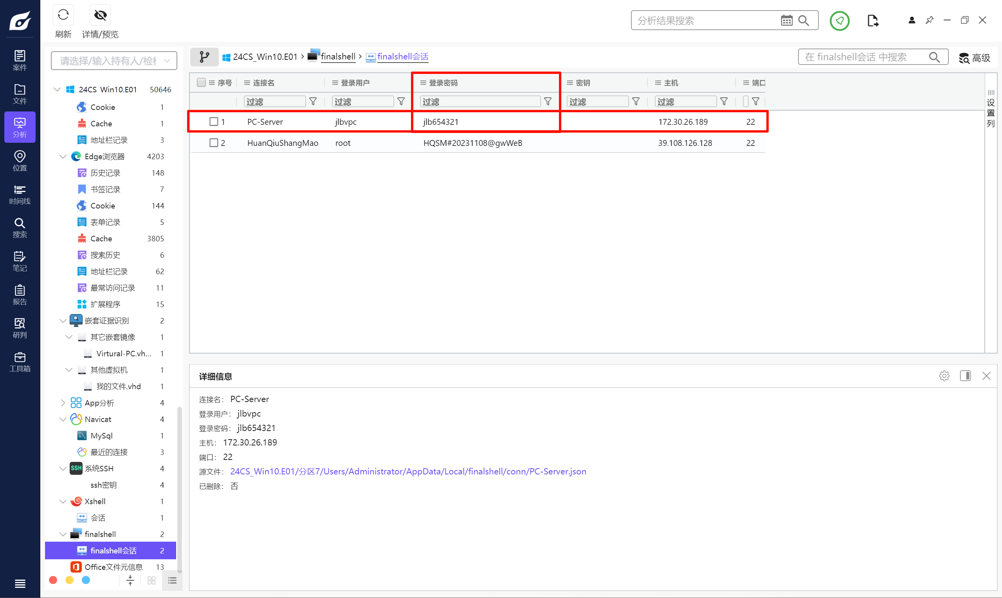
Task: Click the pin icon in the title bar
Action: pyautogui.click(x=930, y=20)
